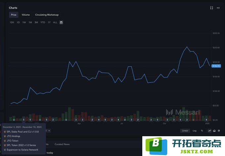Open the three-dot more options menu

pos(218,8)
